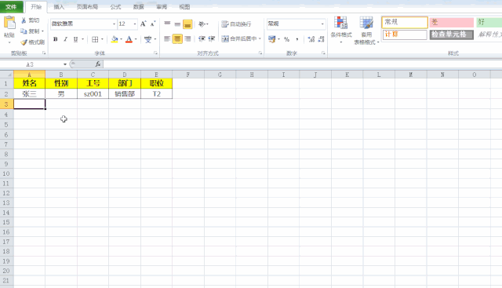The image size is (502, 288).
Task: Switch to the View tab
Action: coord(184,7)
